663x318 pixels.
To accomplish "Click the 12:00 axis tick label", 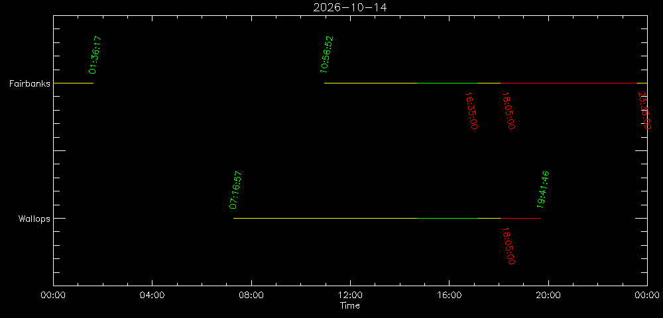I will pyautogui.click(x=350, y=295).
